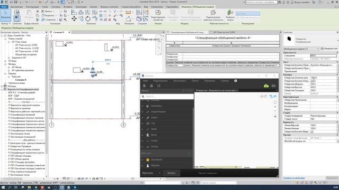Image resolution: width=339 pixels, height=190 pixels.
Task: Expand ImportExport category in Dynamo library
Action: coord(142,112)
